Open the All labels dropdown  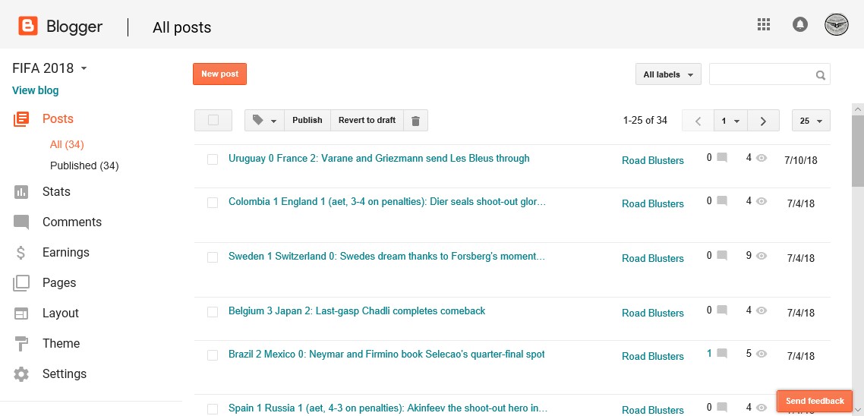click(668, 74)
